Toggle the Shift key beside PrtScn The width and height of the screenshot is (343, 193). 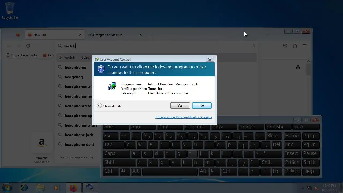click(x=271, y=162)
